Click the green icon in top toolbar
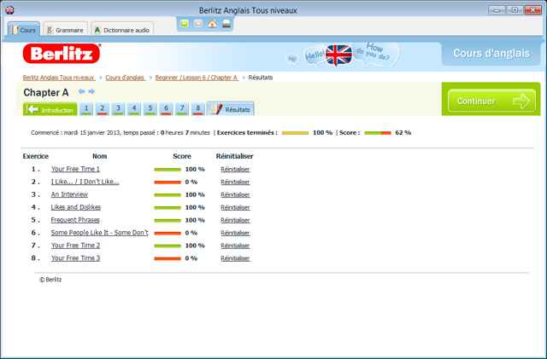547x359 pixels. [x=184, y=24]
